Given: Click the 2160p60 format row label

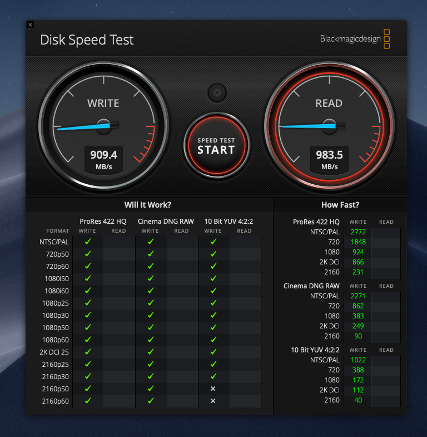Looking at the screenshot, I should tap(56, 401).
